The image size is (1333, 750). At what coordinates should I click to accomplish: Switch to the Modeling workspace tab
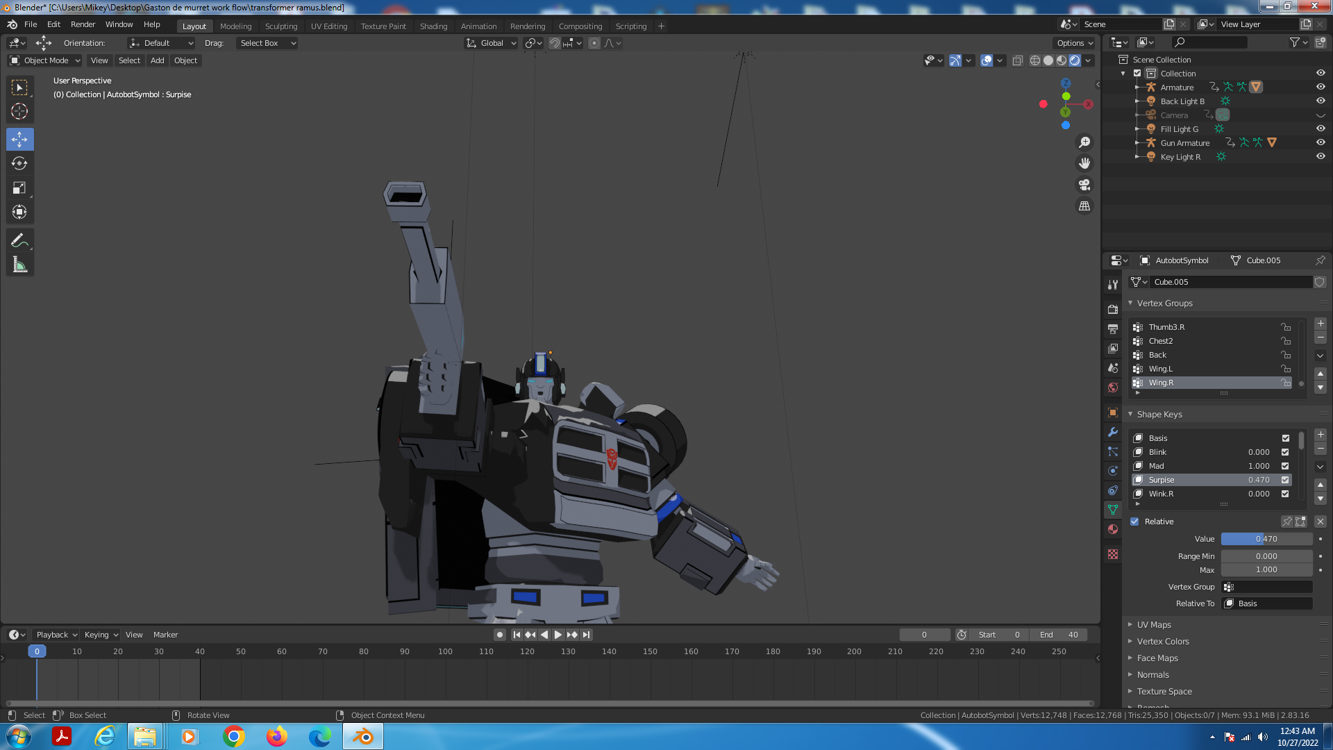coord(235,26)
